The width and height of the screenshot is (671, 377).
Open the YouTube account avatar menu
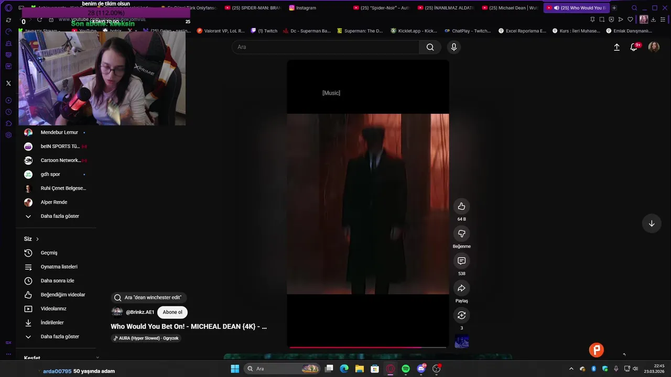tap(654, 47)
